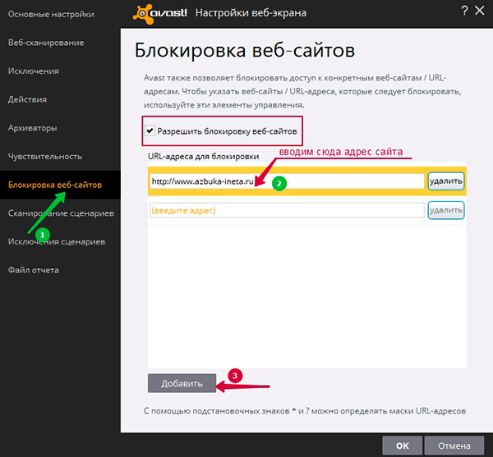Image resolution: width=493 pixels, height=457 pixels.
Task: Select "Блокировка веб-сайтов" sidebar item
Action: coord(60,185)
